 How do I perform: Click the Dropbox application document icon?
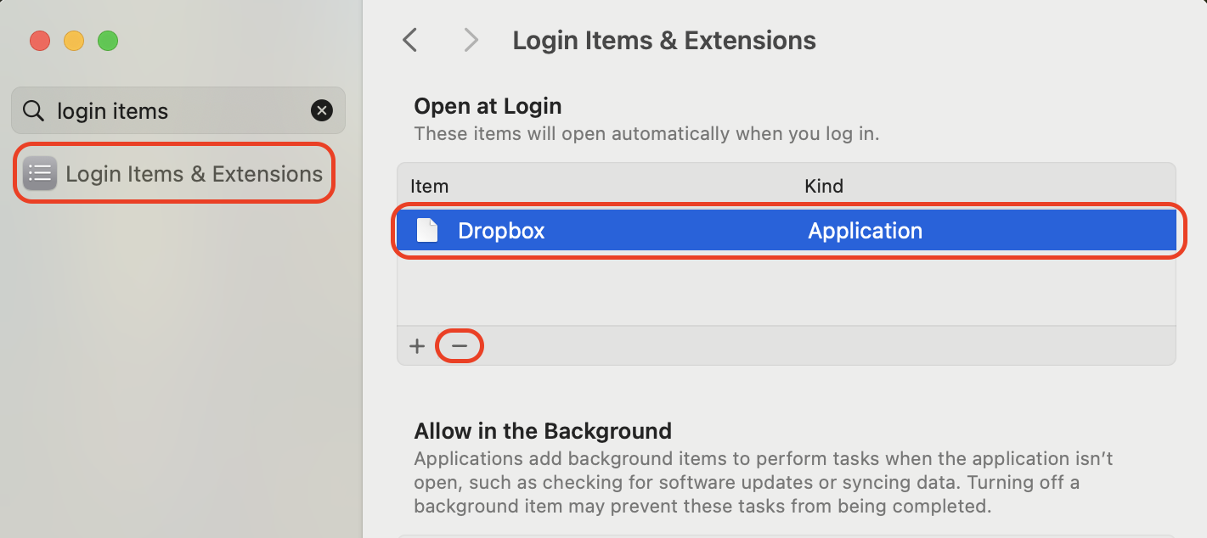coord(429,230)
